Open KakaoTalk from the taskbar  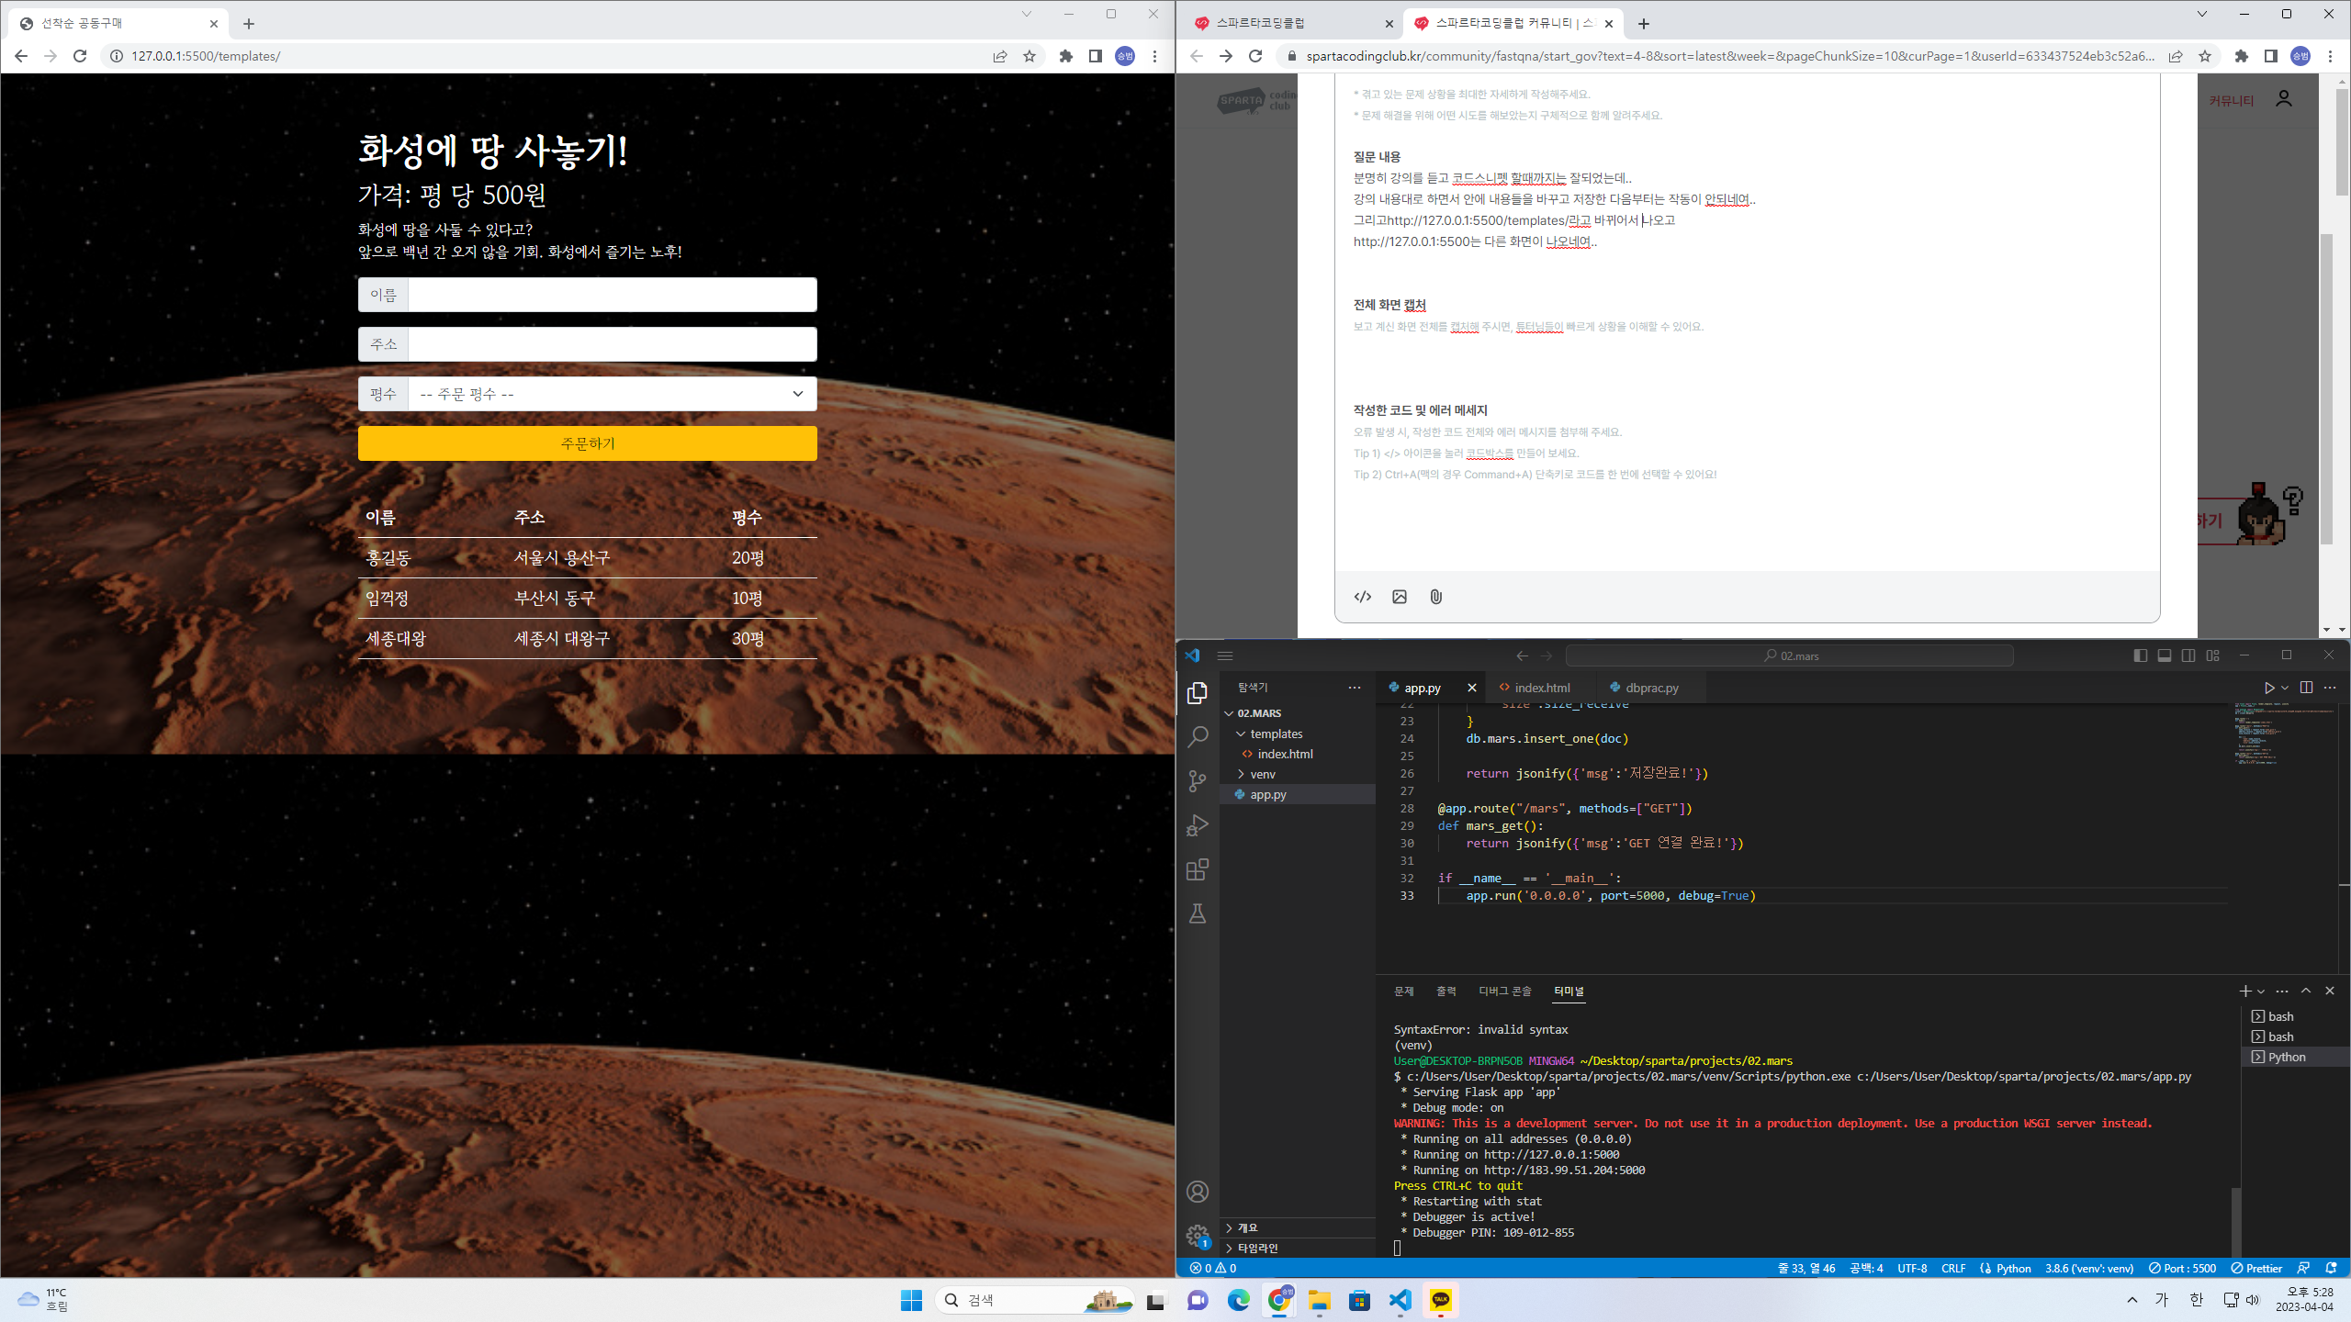tap(1441, 1300)
